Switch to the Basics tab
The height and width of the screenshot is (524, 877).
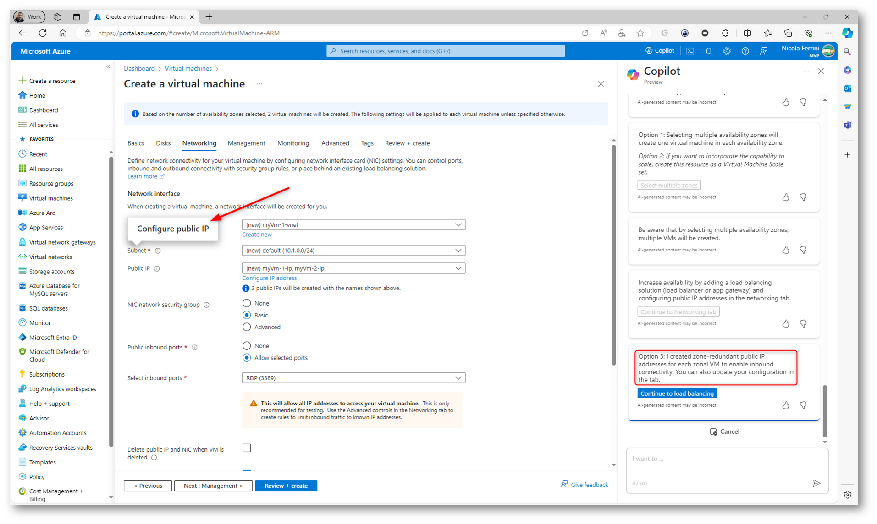(x=136, y=143)
